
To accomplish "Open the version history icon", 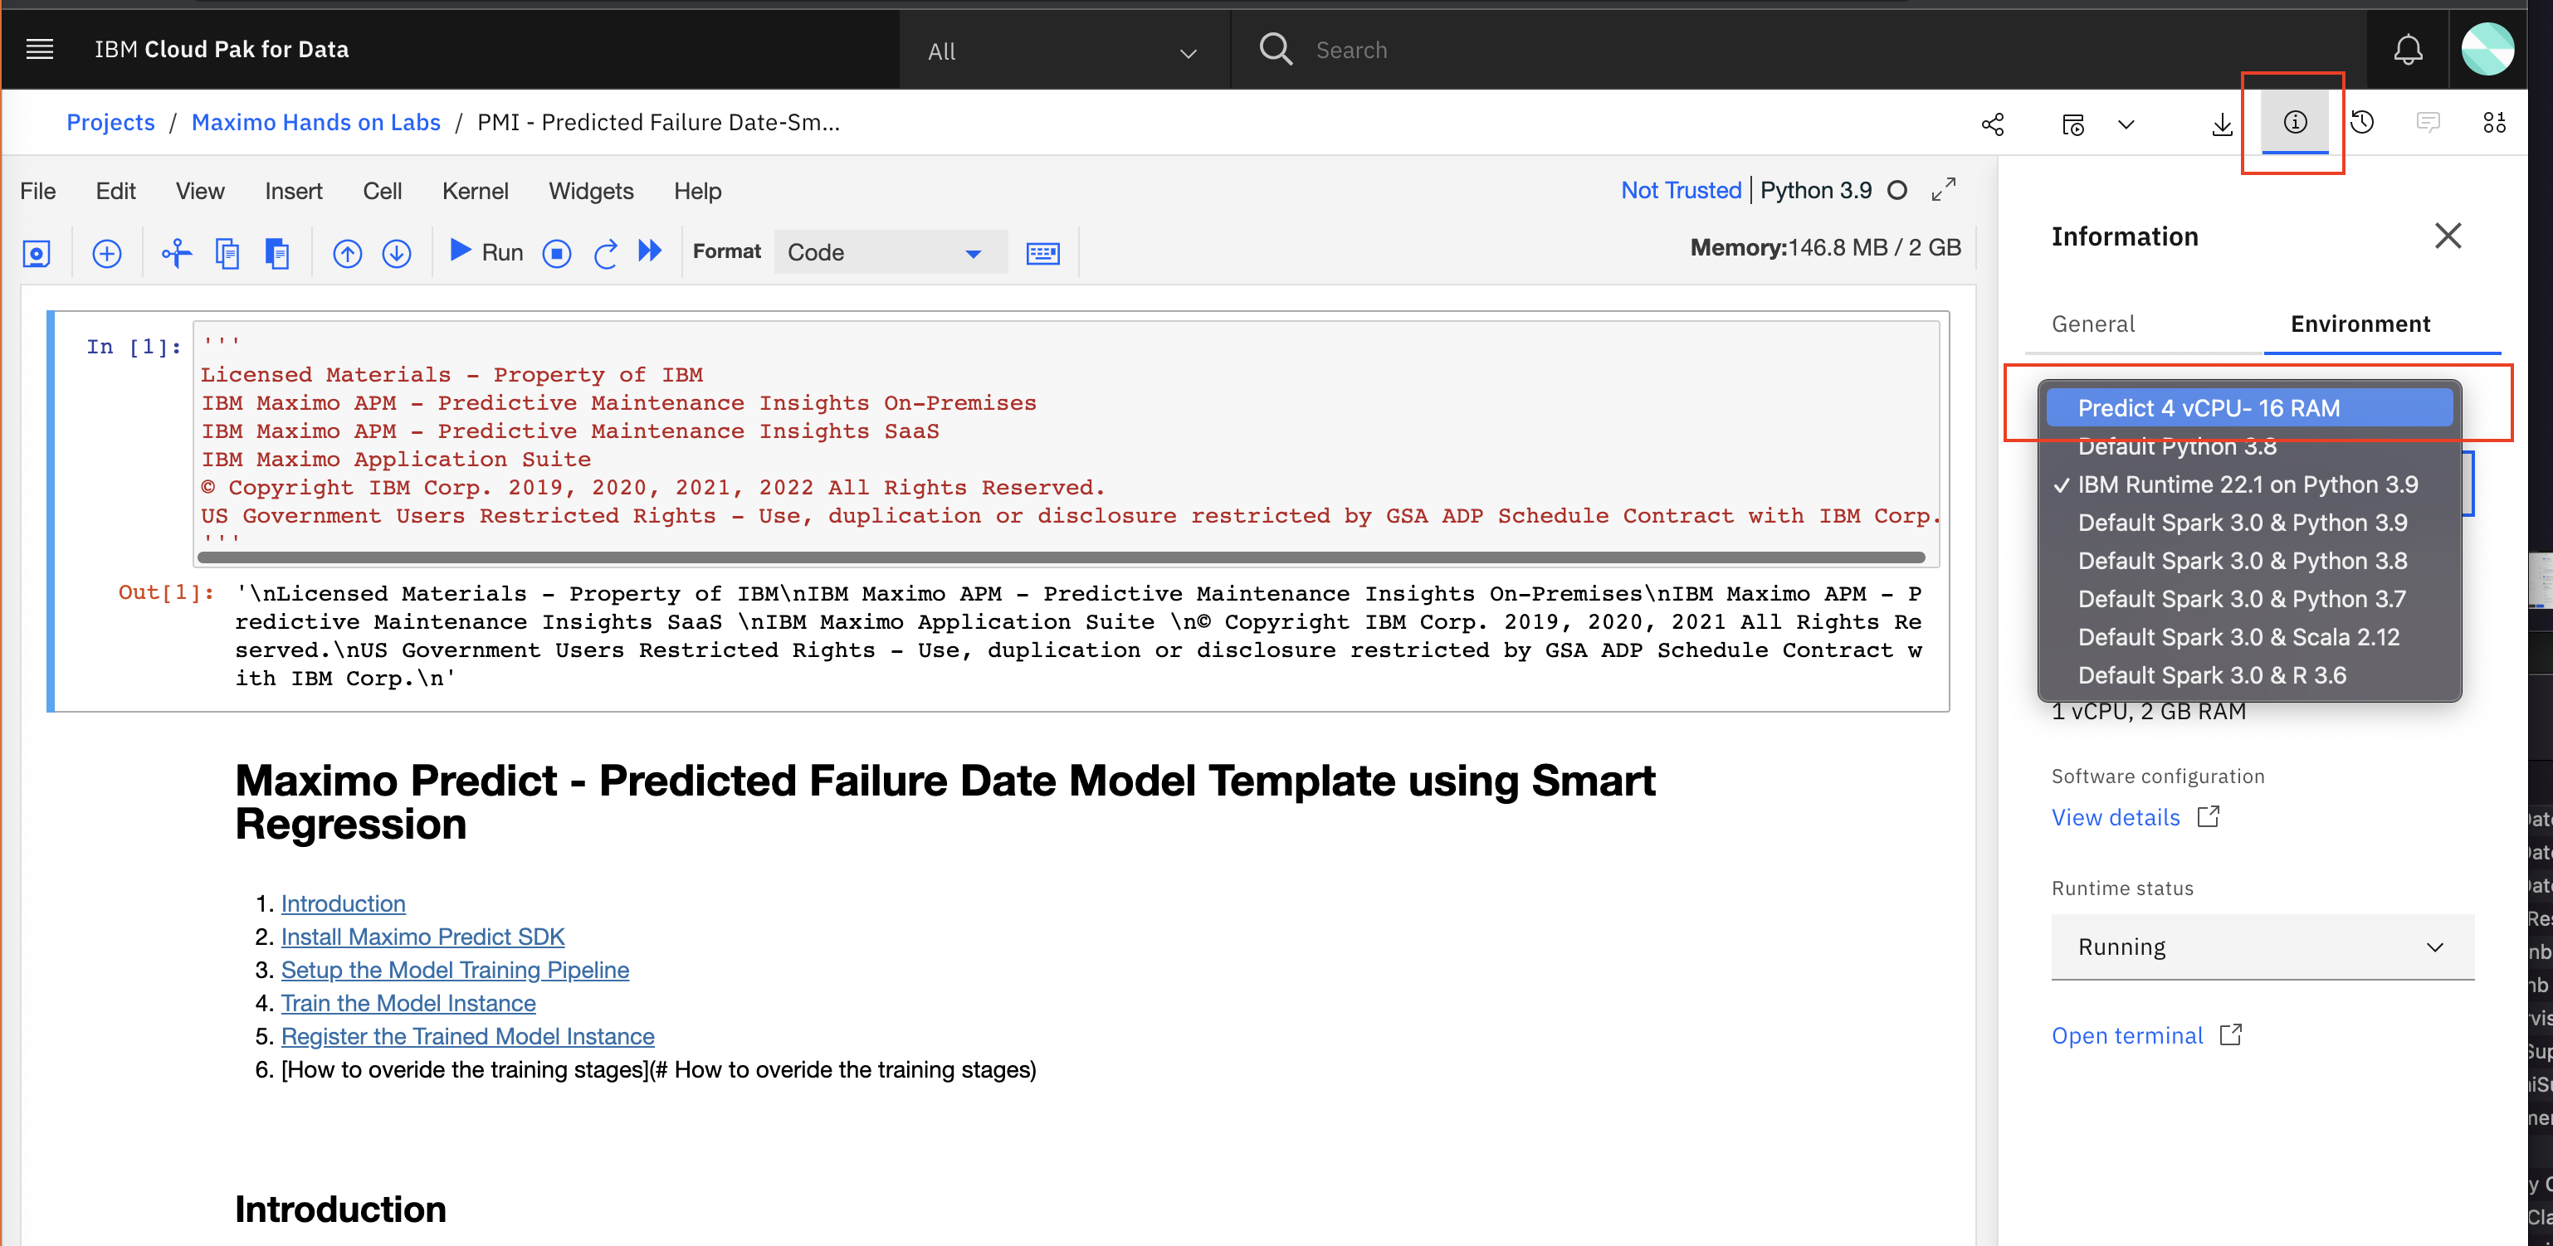I will click(2362, 122).
